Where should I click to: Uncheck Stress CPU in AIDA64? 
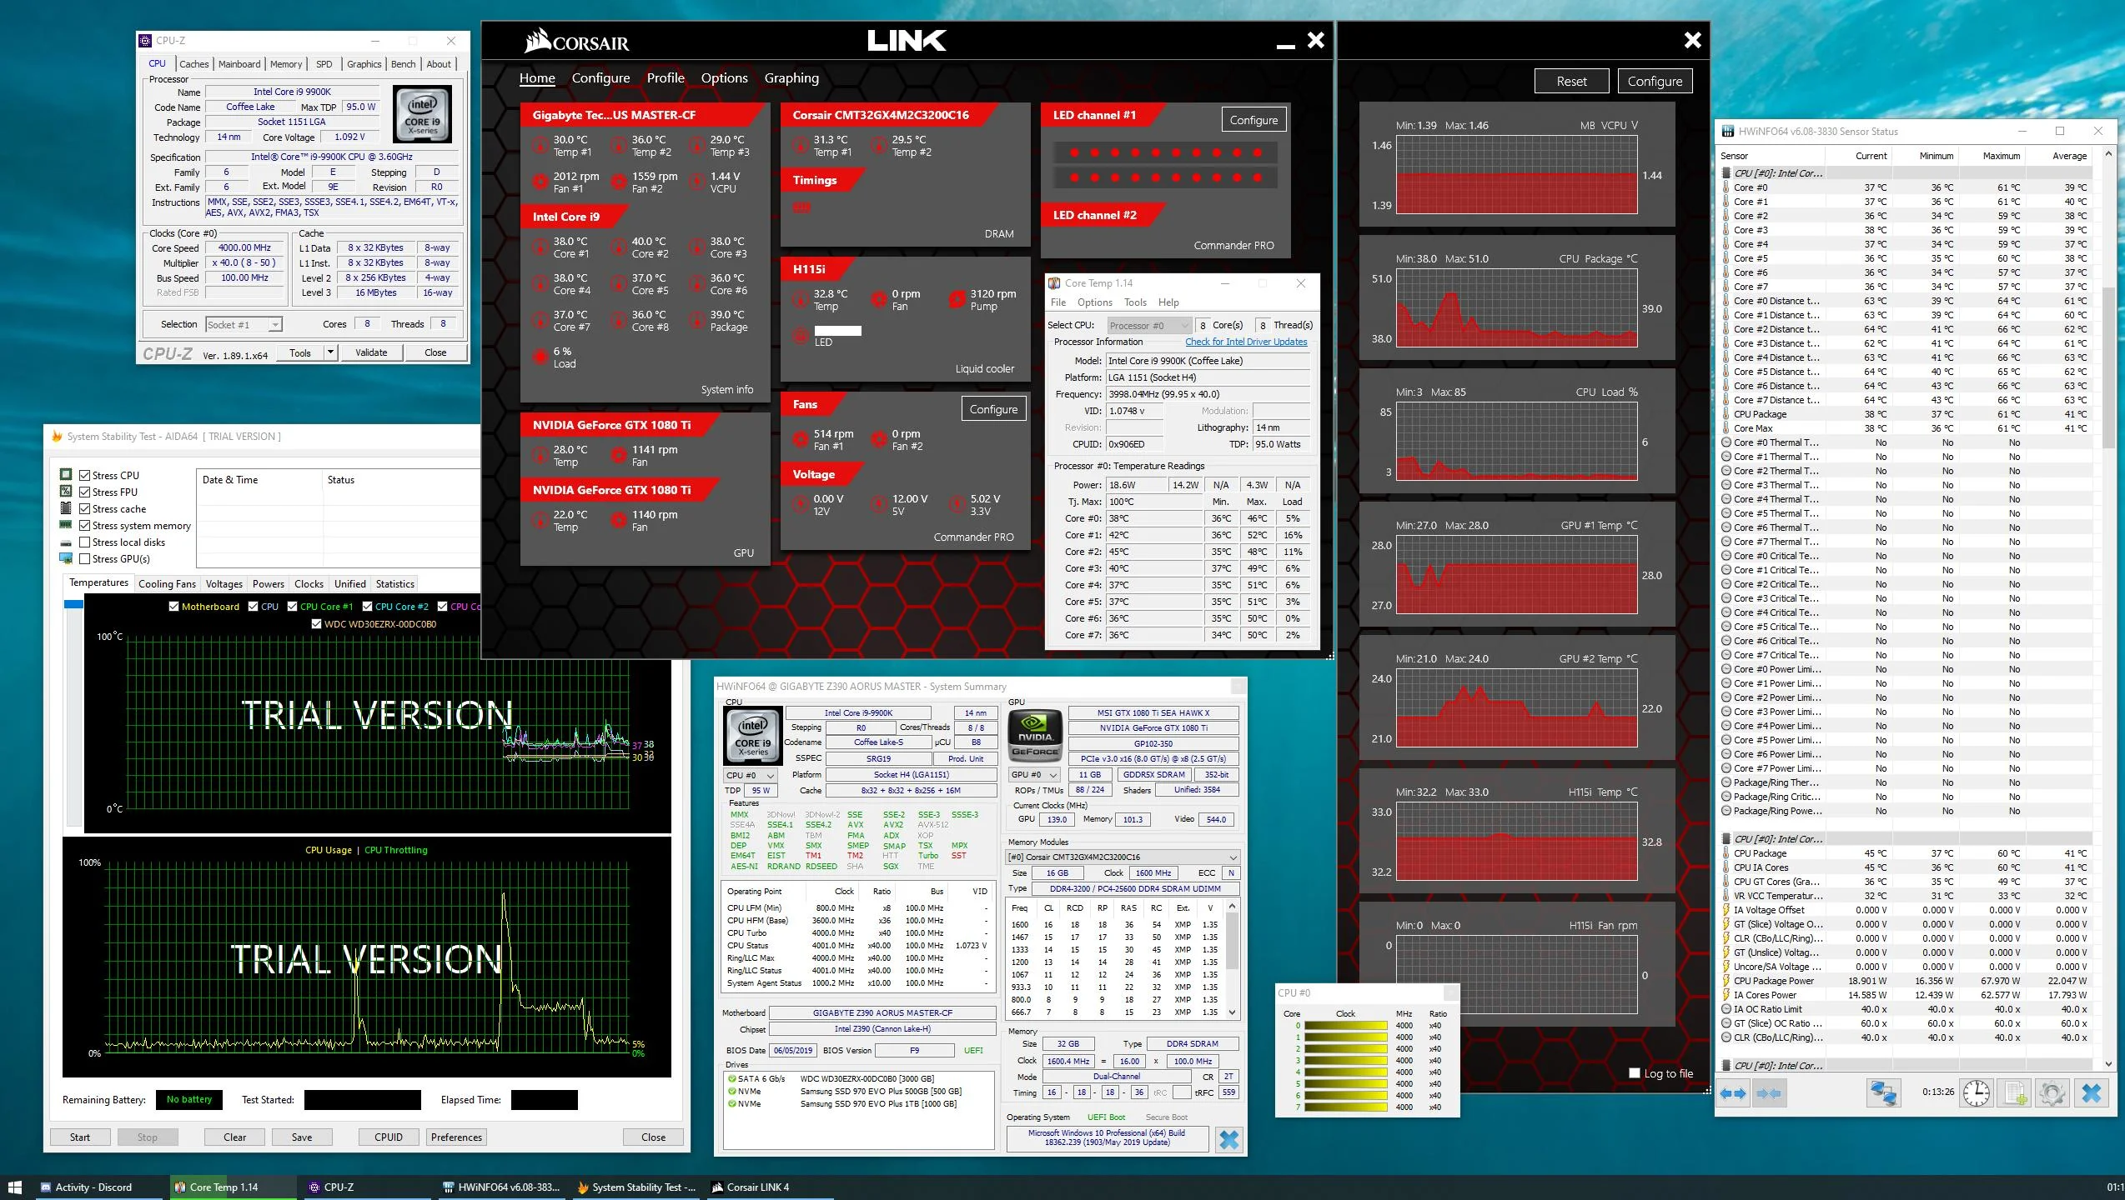(x=85, y=475)
